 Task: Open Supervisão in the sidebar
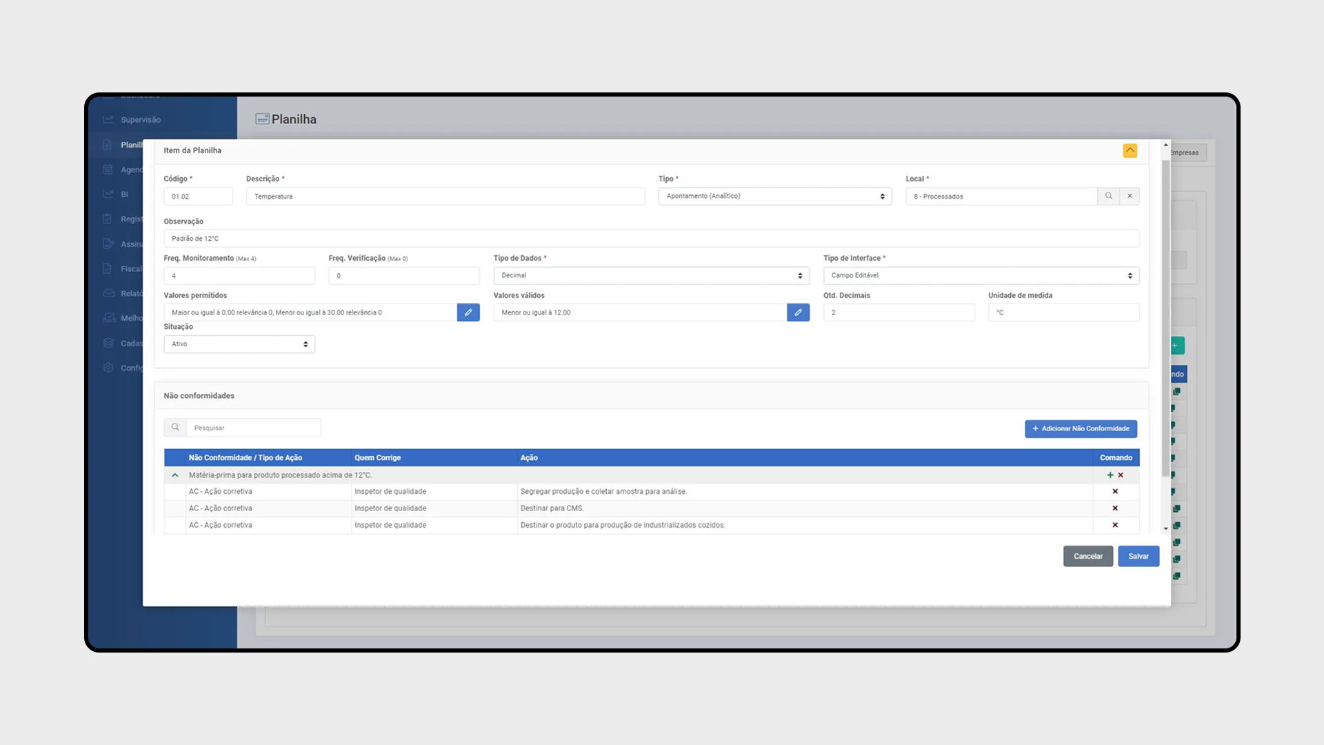tap(141, 119)
